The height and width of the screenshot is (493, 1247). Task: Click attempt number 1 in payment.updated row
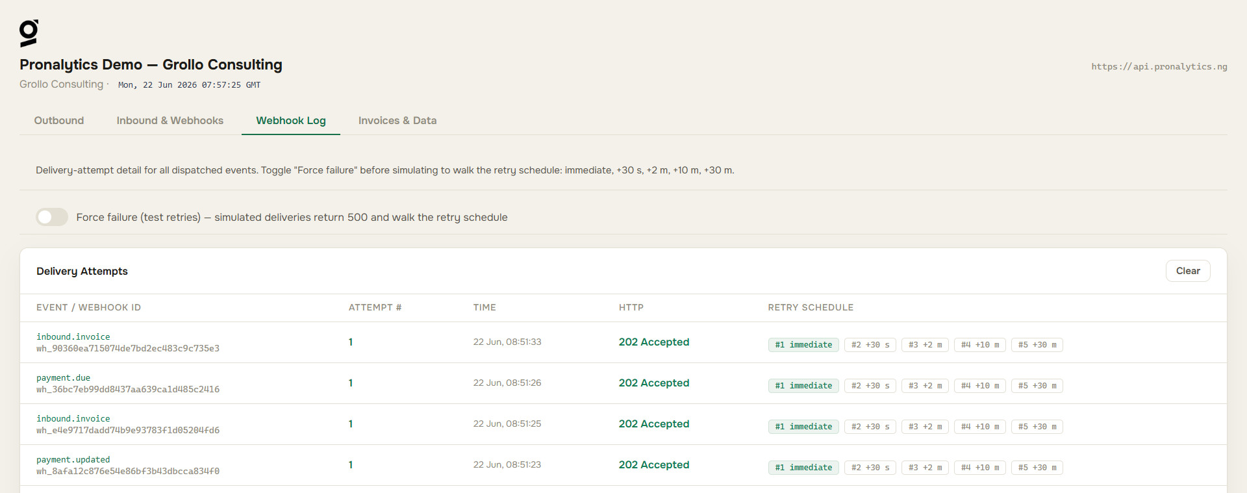(351, 465)
